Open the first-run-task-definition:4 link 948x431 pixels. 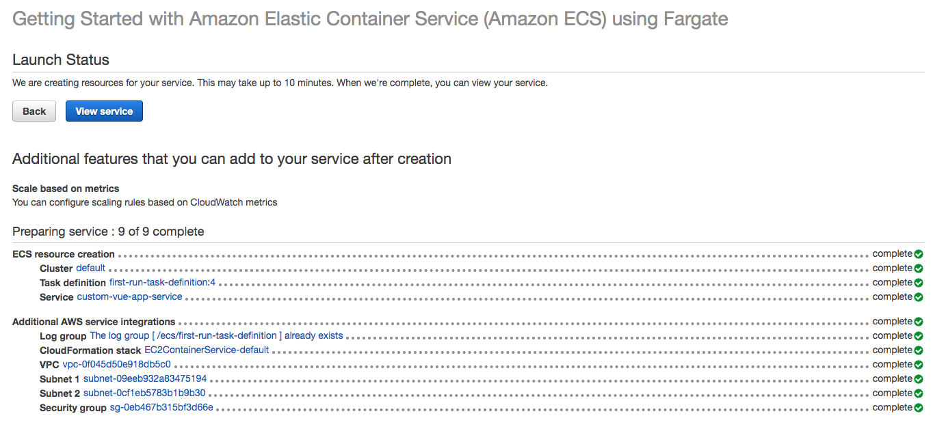(162, 283)
